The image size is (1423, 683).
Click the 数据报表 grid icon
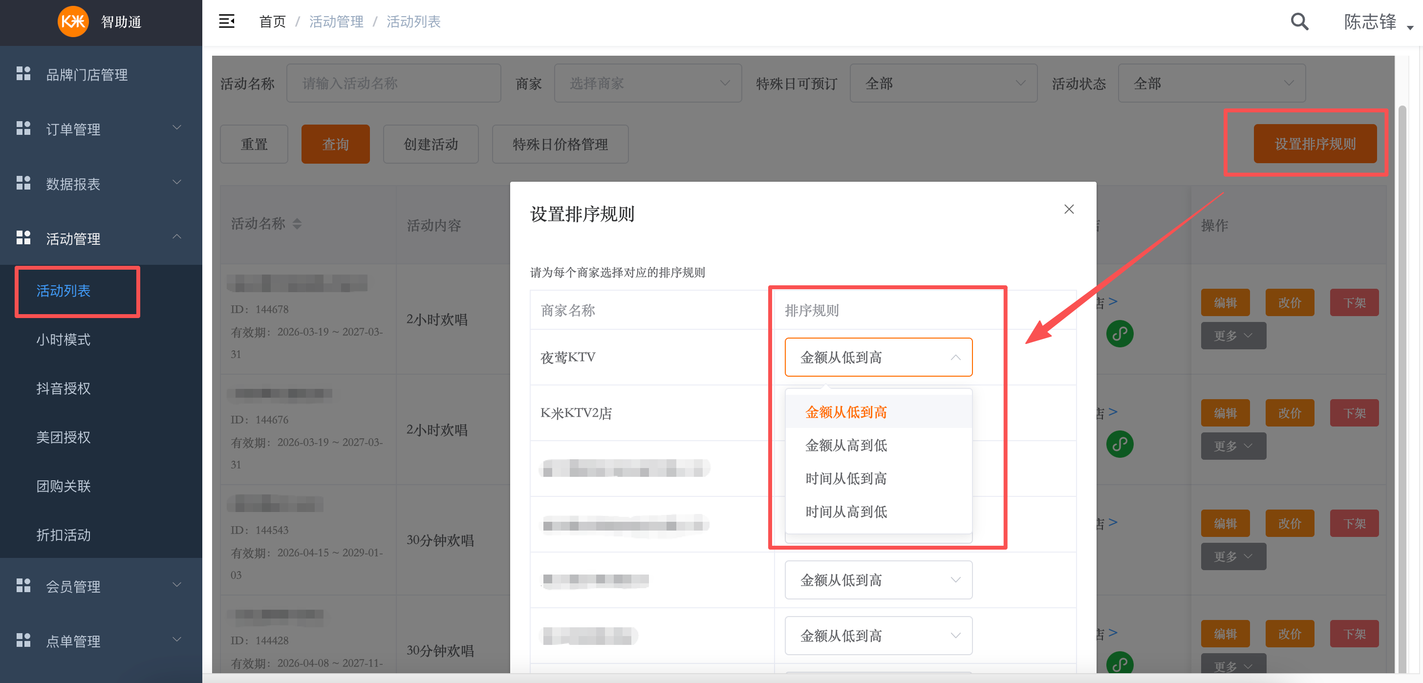click(x=23, y=183)
